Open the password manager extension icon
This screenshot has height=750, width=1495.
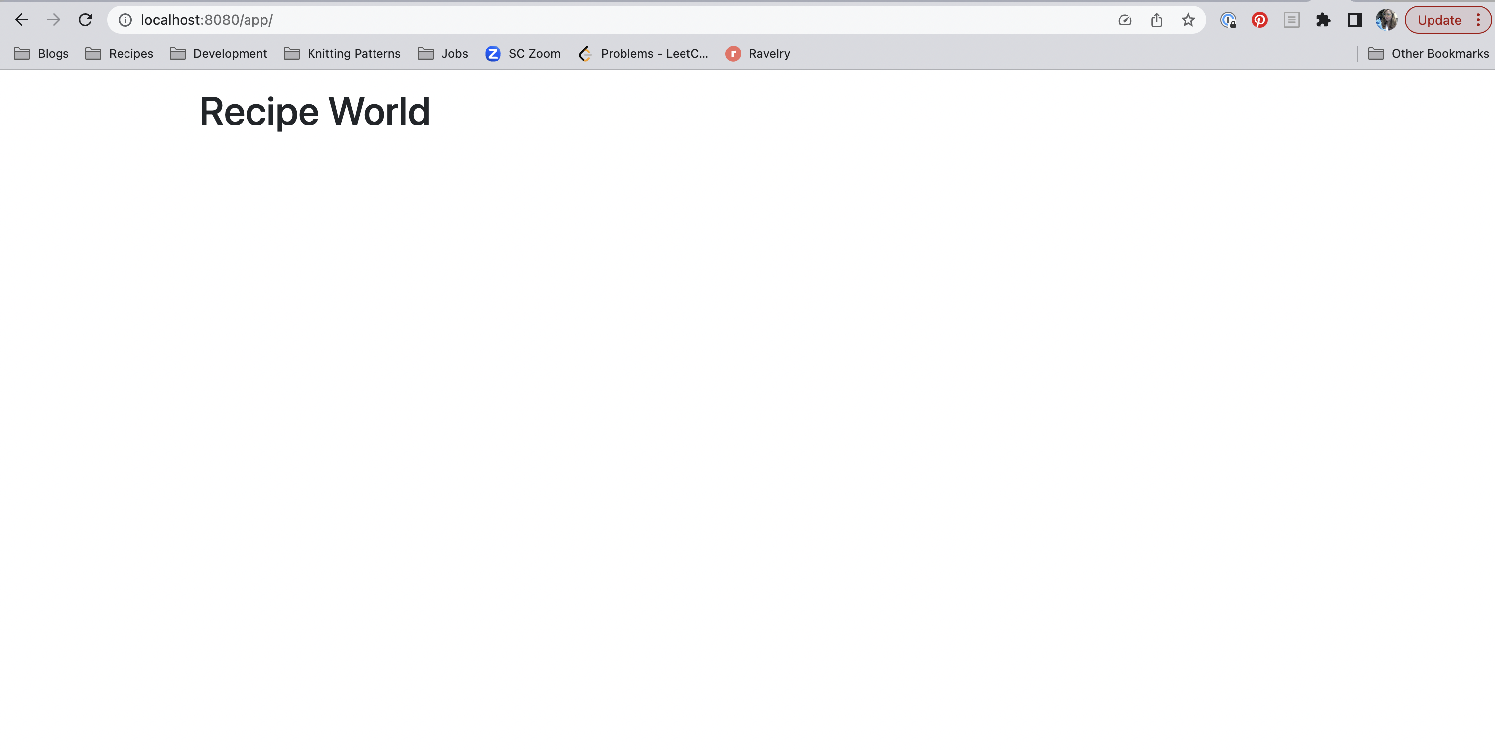point(1228,20)
